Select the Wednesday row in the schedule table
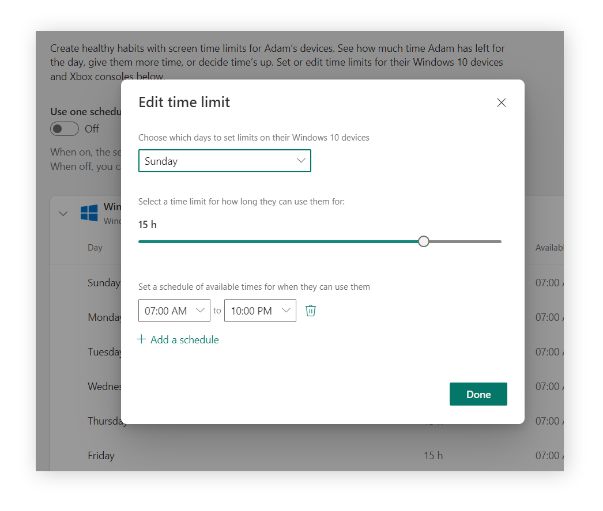This screenshot has height=511, width=603. coord(105,386)
